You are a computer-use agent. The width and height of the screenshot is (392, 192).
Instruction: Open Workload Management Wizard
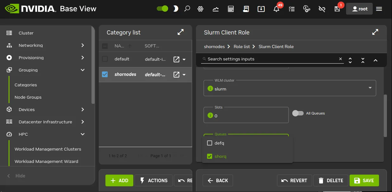(46, 161)
